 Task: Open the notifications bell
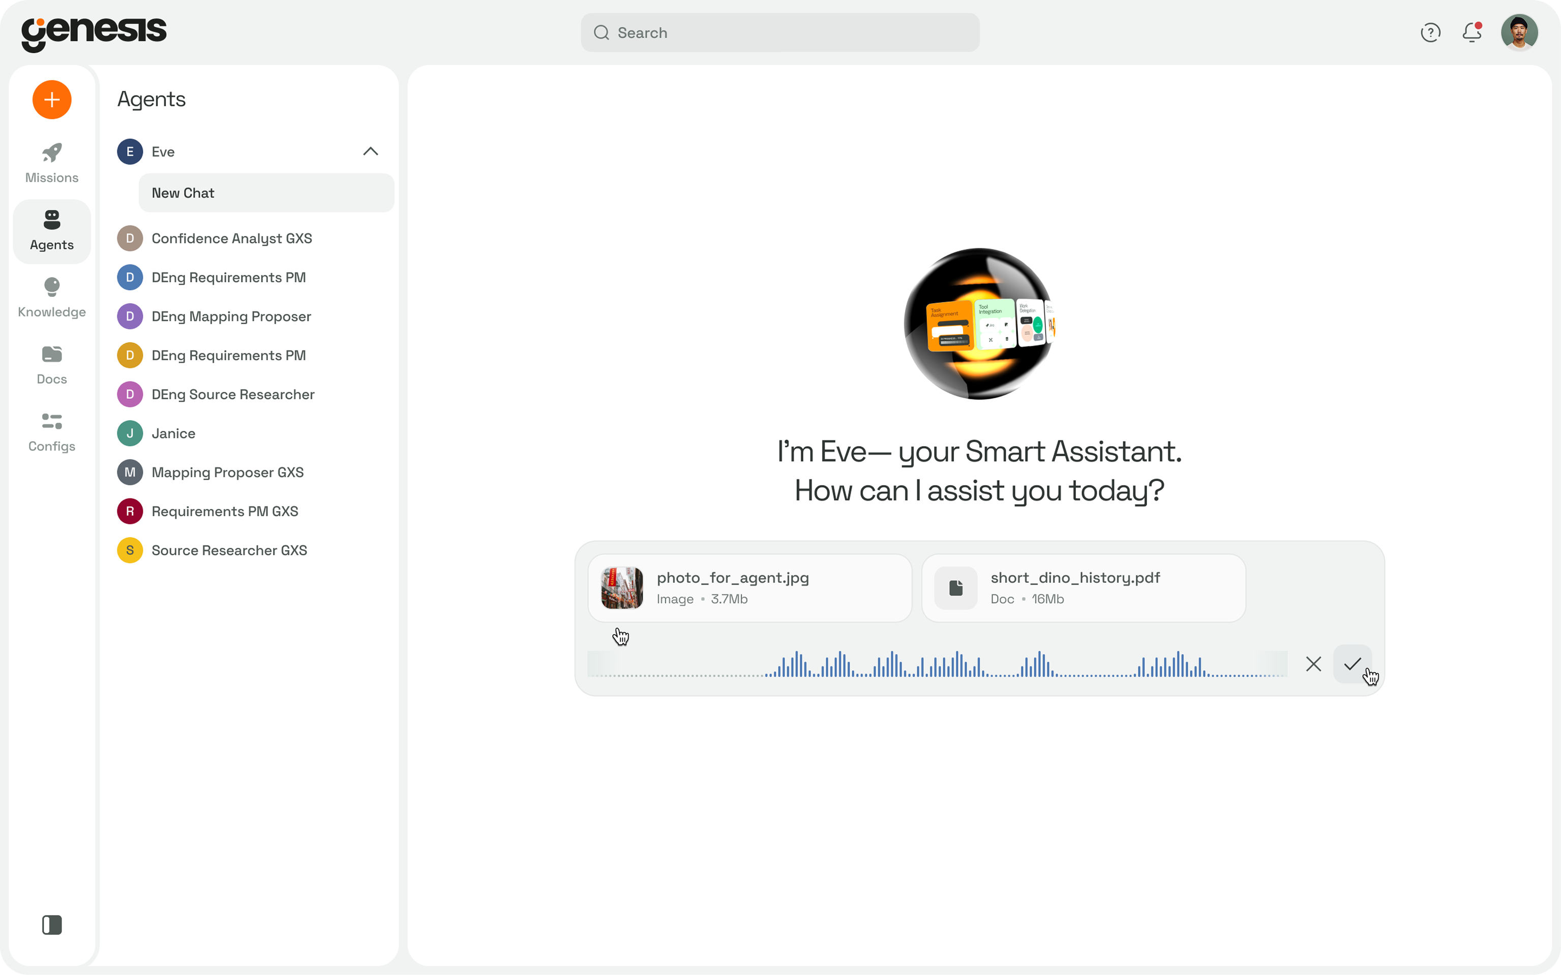(x=1472, y=32)
